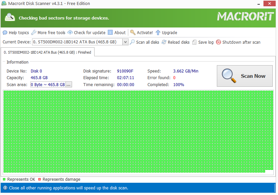
Task: Click the info icon in the blue status bar
Action: tap(5, 188)
